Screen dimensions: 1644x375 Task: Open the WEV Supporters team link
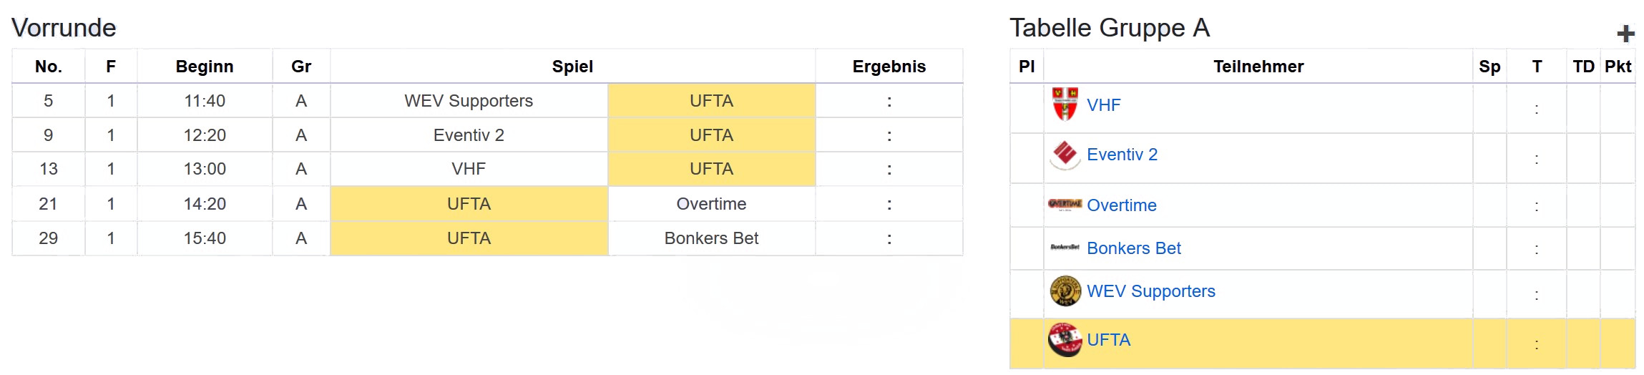pos(1150,291)
